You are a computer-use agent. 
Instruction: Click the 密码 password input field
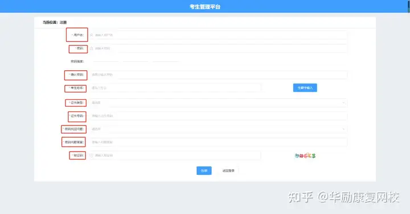(x=218, y=48)
